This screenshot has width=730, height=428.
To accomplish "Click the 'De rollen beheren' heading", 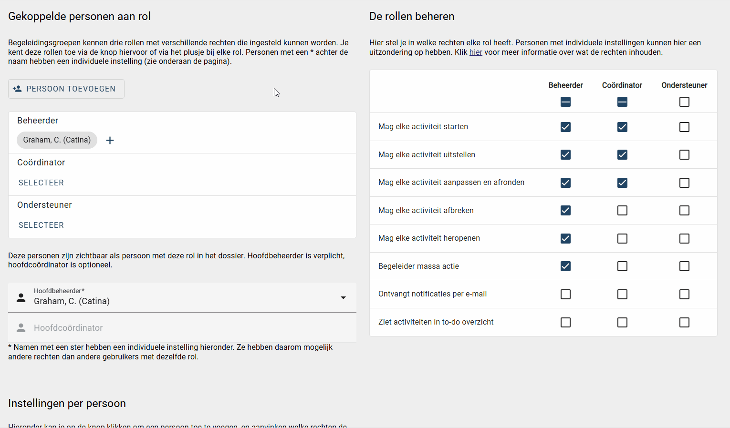I will pos(412,16).
